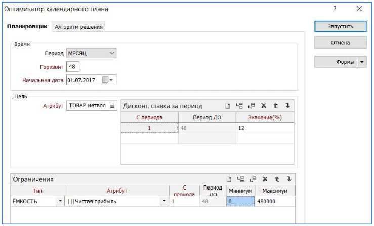Click the insert-row icon in the Ограничения toolbar

tap(240, 179)
